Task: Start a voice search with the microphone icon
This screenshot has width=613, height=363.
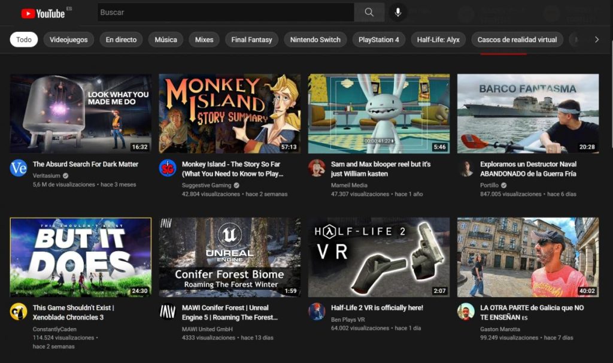Action: coord(398,12)
